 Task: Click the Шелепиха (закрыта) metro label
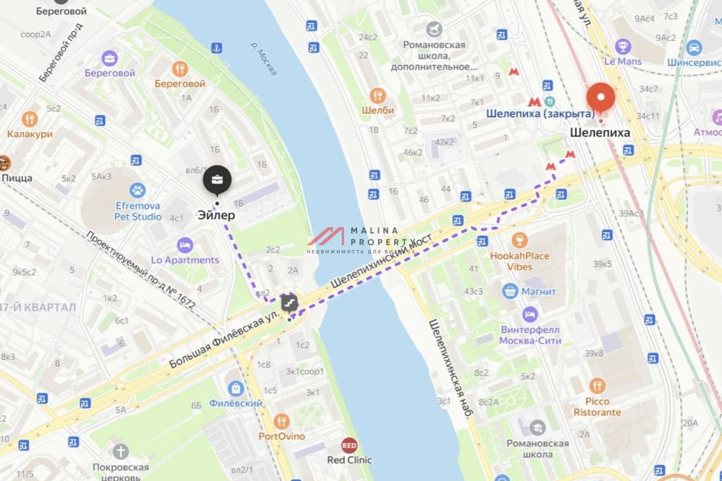tap(540, 114)
